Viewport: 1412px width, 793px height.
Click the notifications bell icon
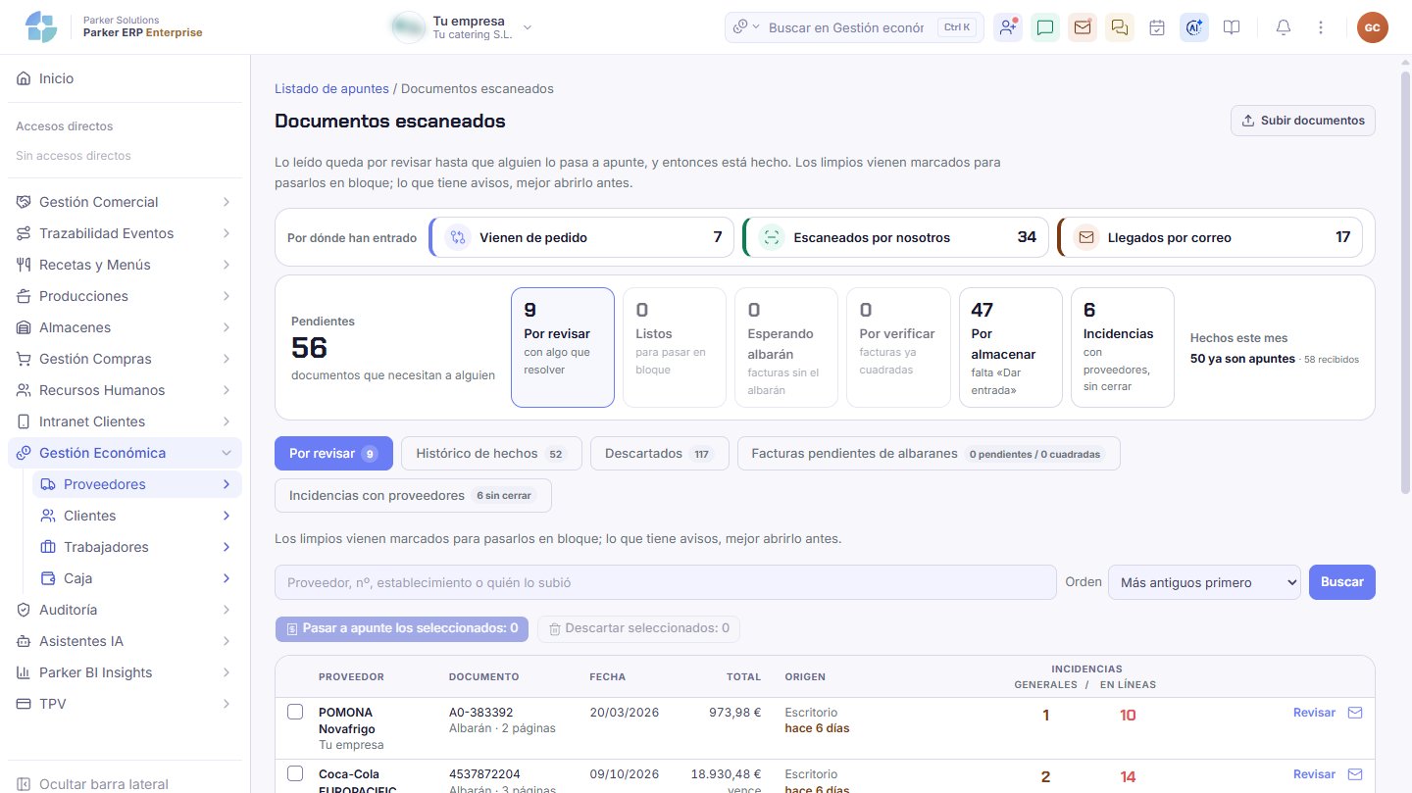(x=1283, y=27)
